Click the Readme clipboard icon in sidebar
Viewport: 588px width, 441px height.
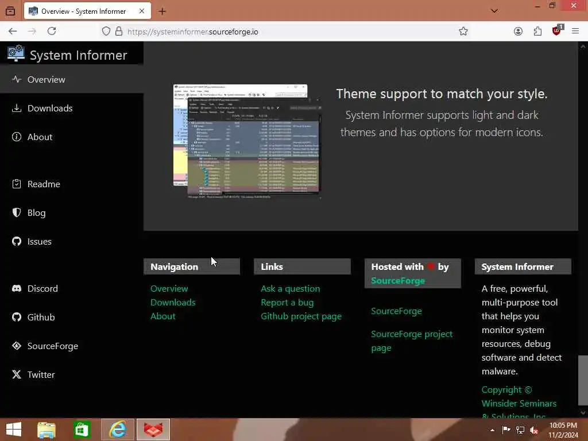click(17, 184)
